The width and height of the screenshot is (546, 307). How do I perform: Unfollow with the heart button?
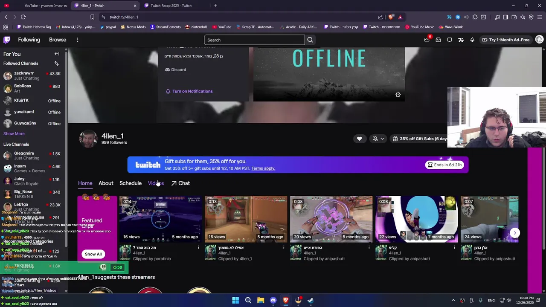359,139
